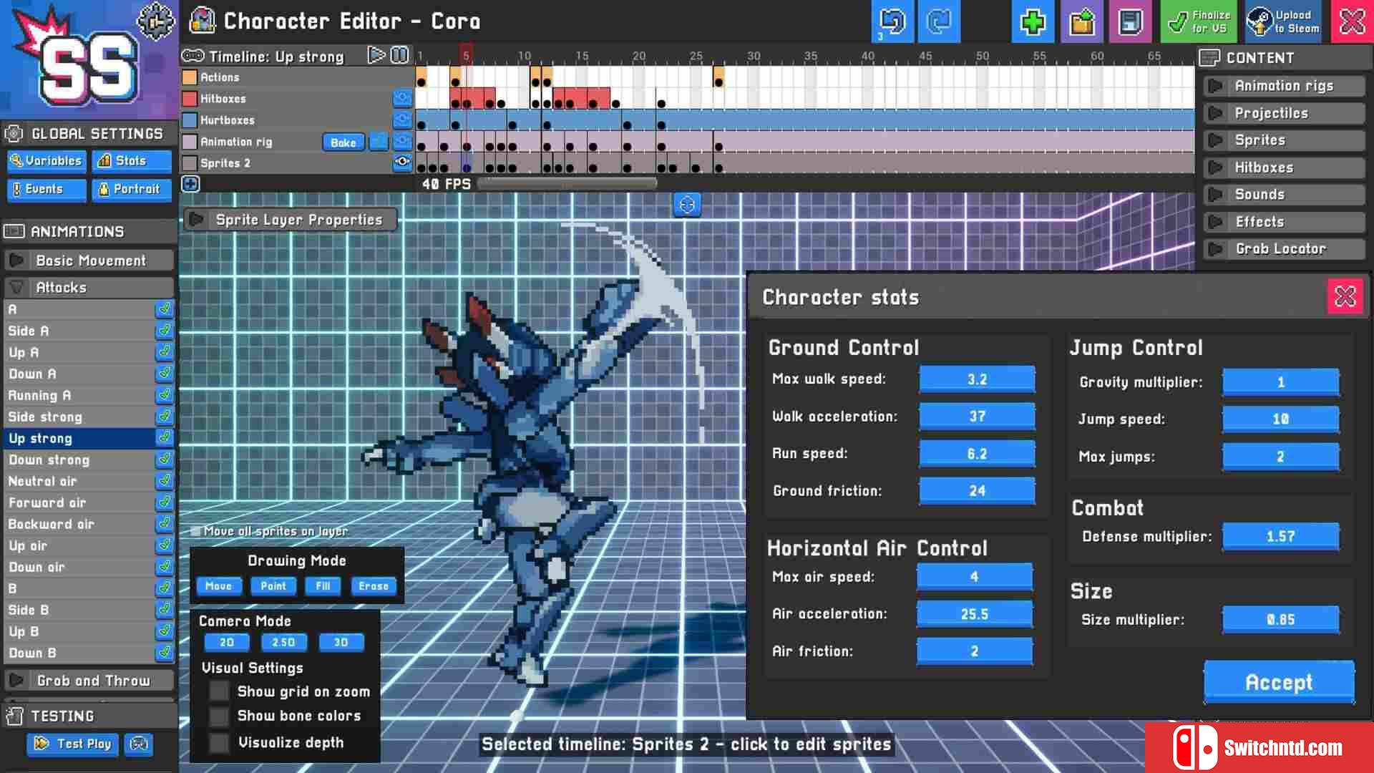Expand Sprite Layer Properties panel

pos(291,220)
